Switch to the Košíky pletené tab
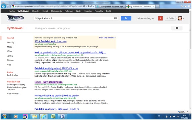 (111, 7)
